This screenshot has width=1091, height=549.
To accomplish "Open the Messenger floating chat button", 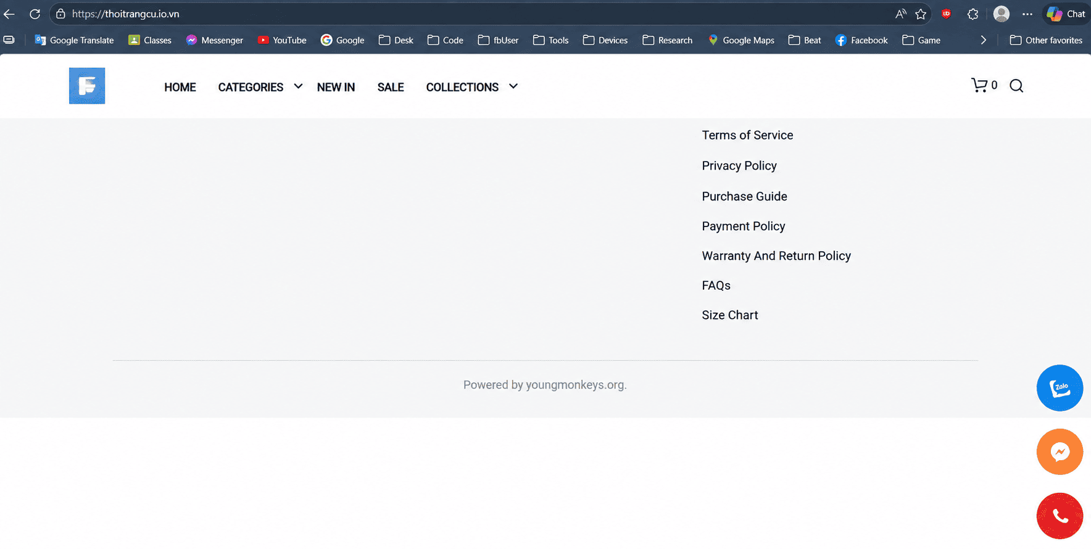I will click(x=1060, y=452).
